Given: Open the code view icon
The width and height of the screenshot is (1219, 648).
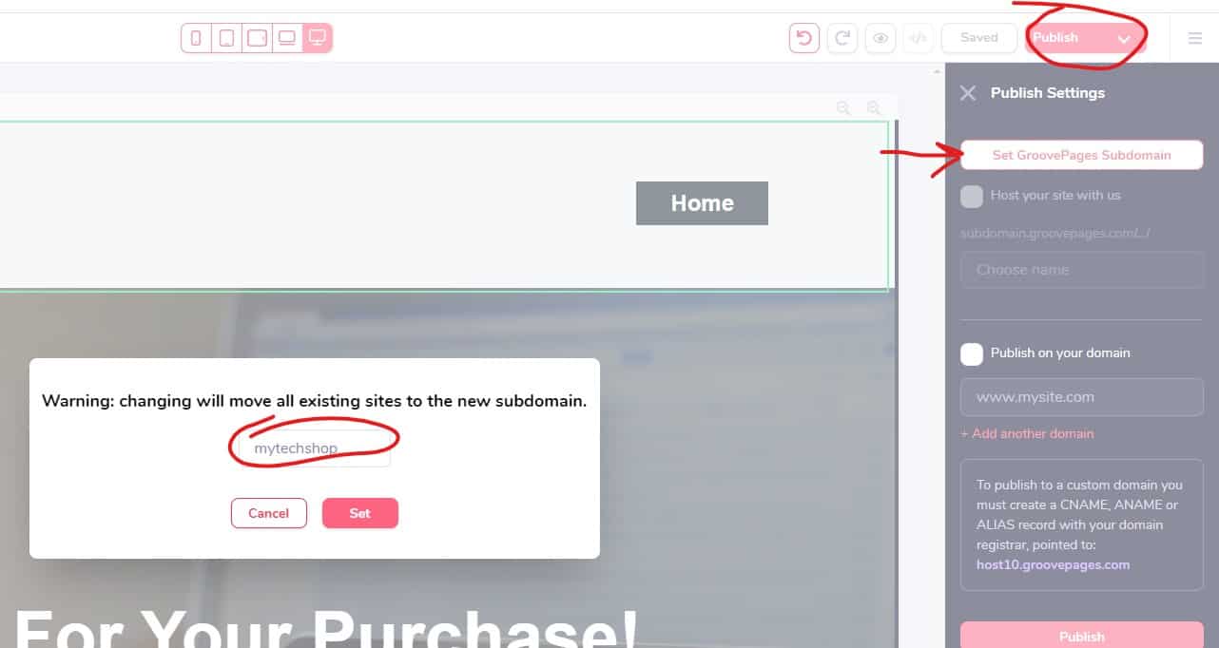Looking at the screenshot, I should pyautogui.click(x=918, y=38).
